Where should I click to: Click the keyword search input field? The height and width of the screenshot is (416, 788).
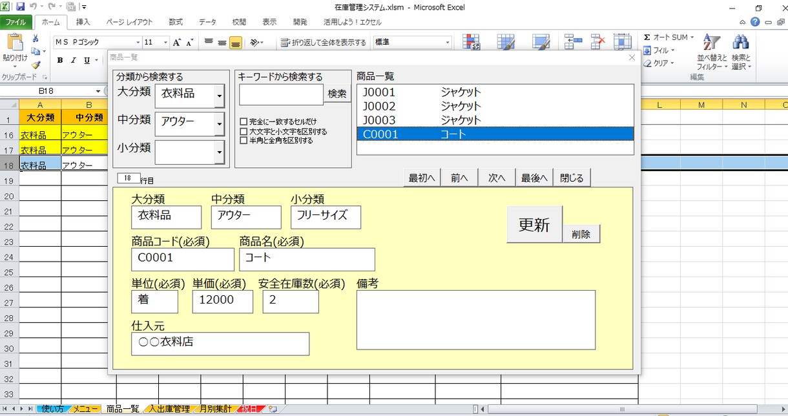[x=281, y=94]
